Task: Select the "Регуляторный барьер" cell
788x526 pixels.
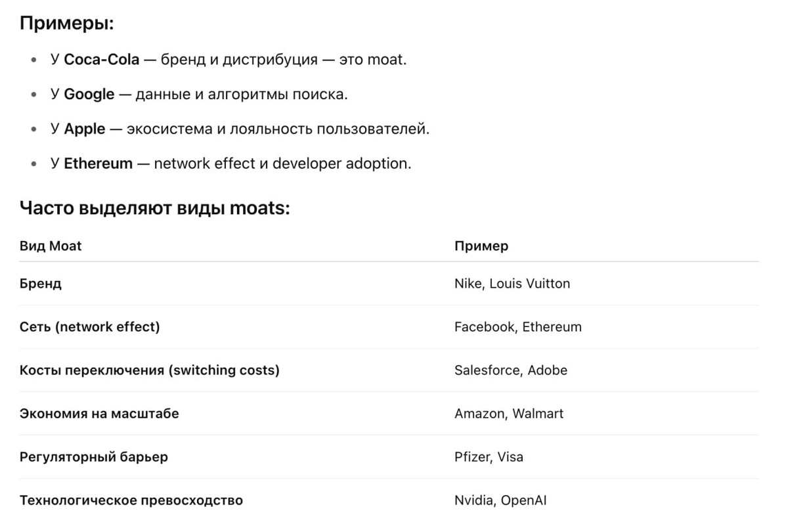Action: click(x=94, y=457)
